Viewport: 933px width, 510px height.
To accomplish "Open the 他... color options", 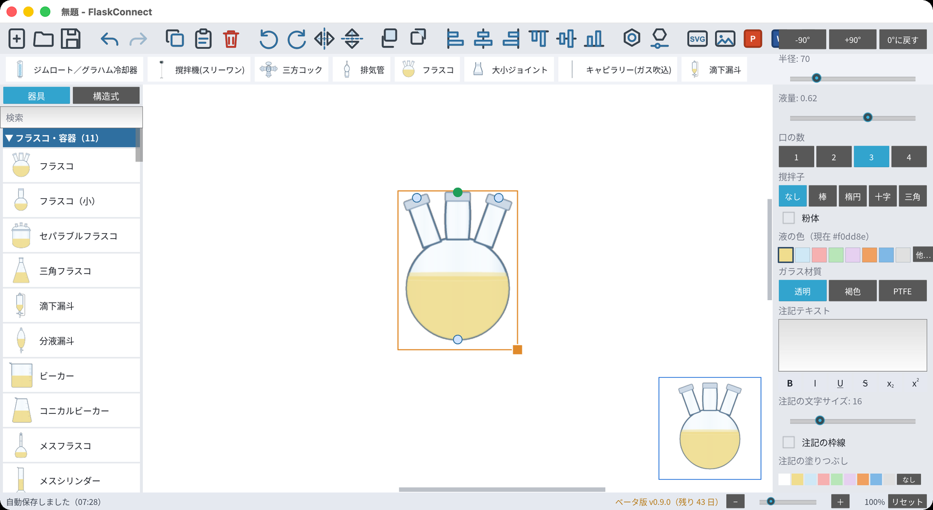I will (x=923, y=255).
